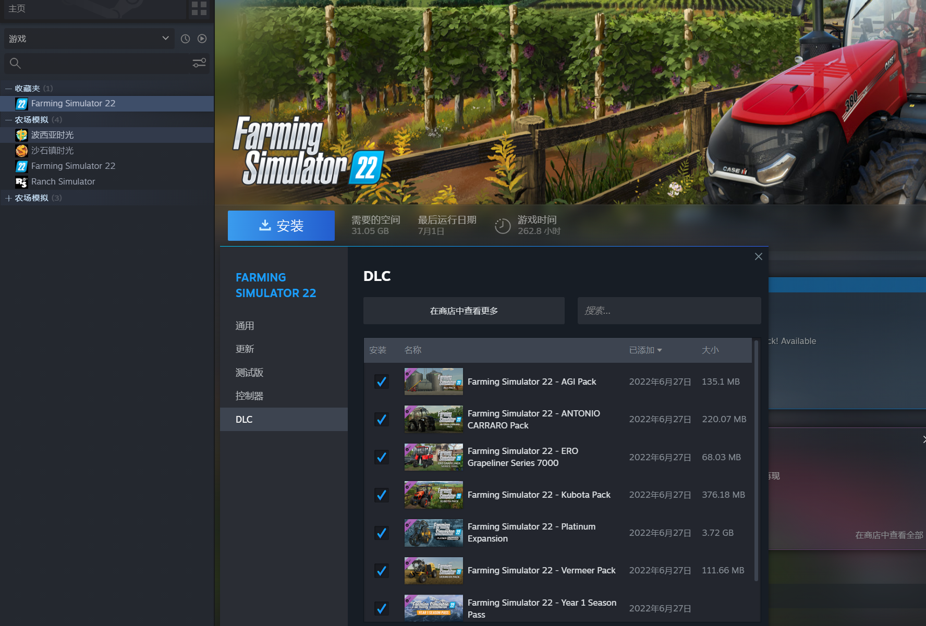Viewport: 926px width, 626px height.
Task: Click the 沙石镇时光 game icon
Action: click(x=21, y=151)
